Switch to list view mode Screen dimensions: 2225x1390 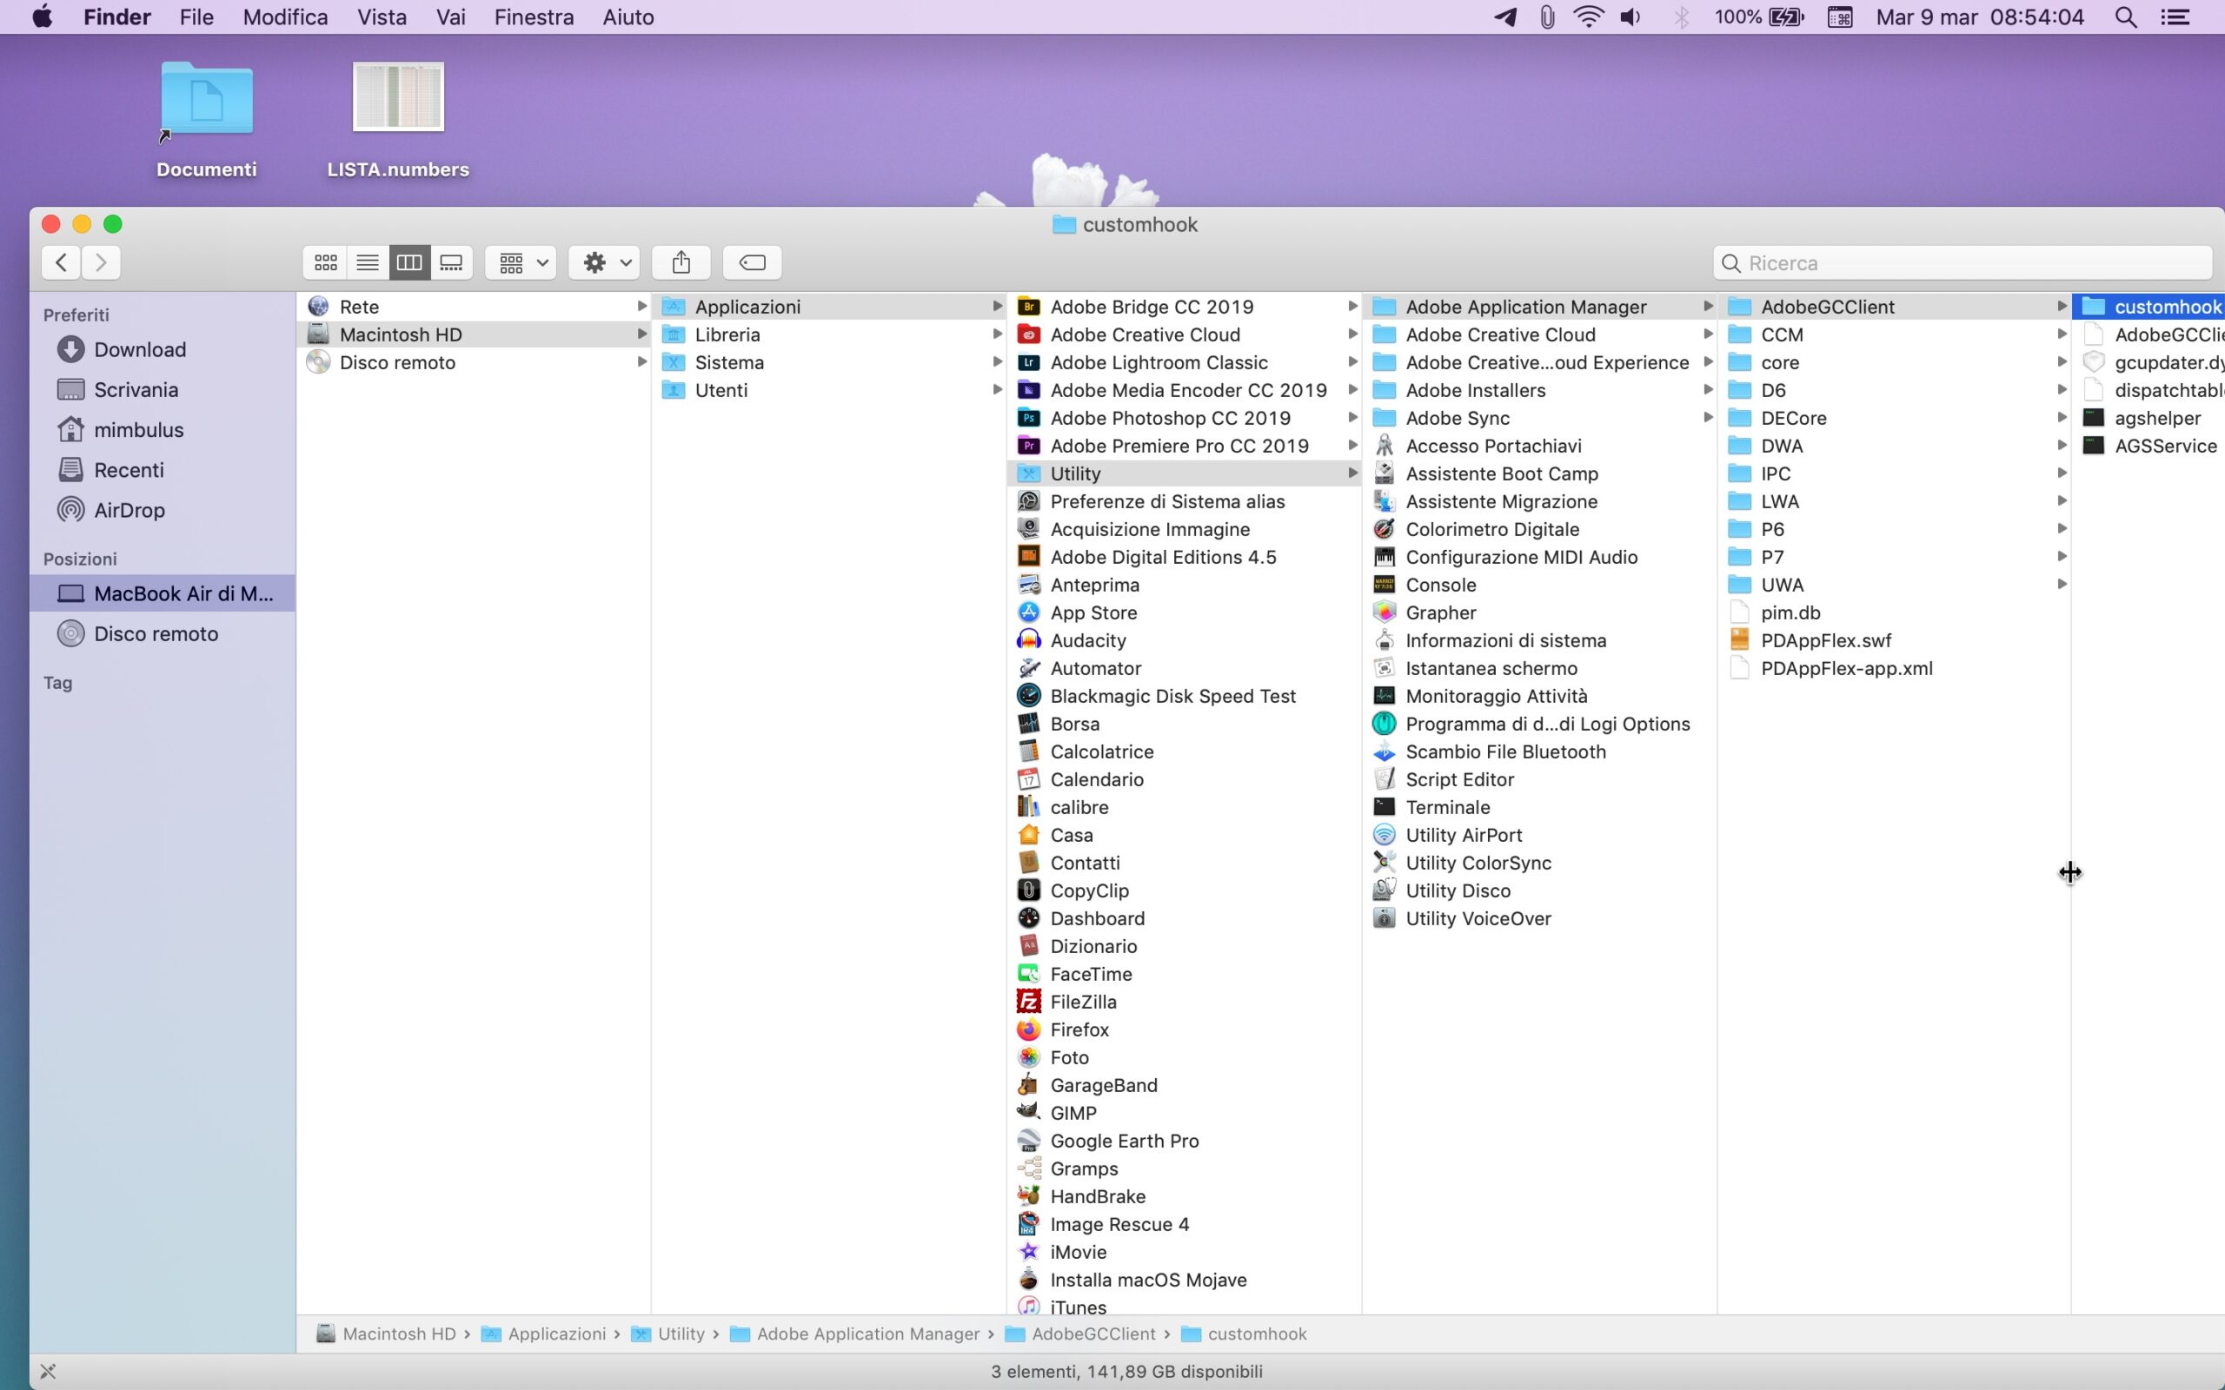pyautogui.click(x=367, y=263)
